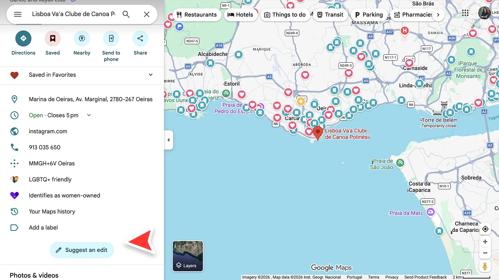Share this location
The image size is (499, 280).
click(140, 39)
